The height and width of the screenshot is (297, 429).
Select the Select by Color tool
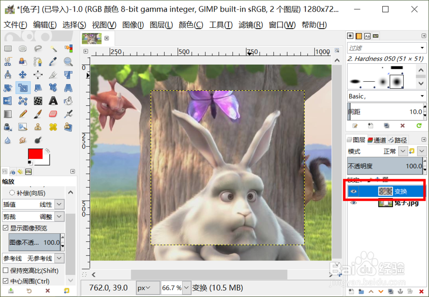click(x=68, y=49)
